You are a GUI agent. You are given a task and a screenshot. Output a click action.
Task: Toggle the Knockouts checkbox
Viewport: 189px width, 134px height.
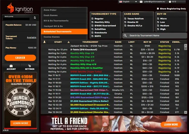pyautogui.click(x=92, y=32)
